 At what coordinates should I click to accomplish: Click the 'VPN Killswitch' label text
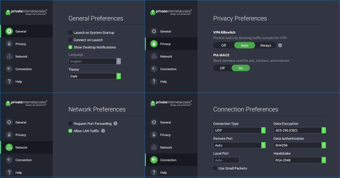tap(224, 32)
